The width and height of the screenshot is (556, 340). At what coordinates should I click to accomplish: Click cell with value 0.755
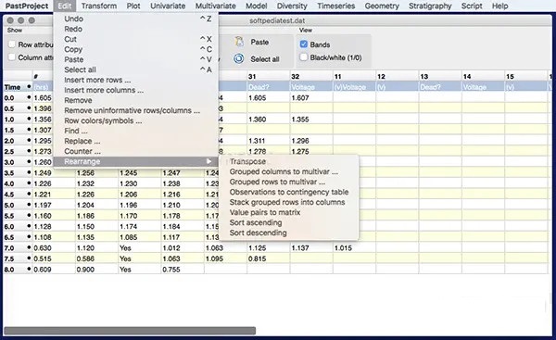coord(183,270)
